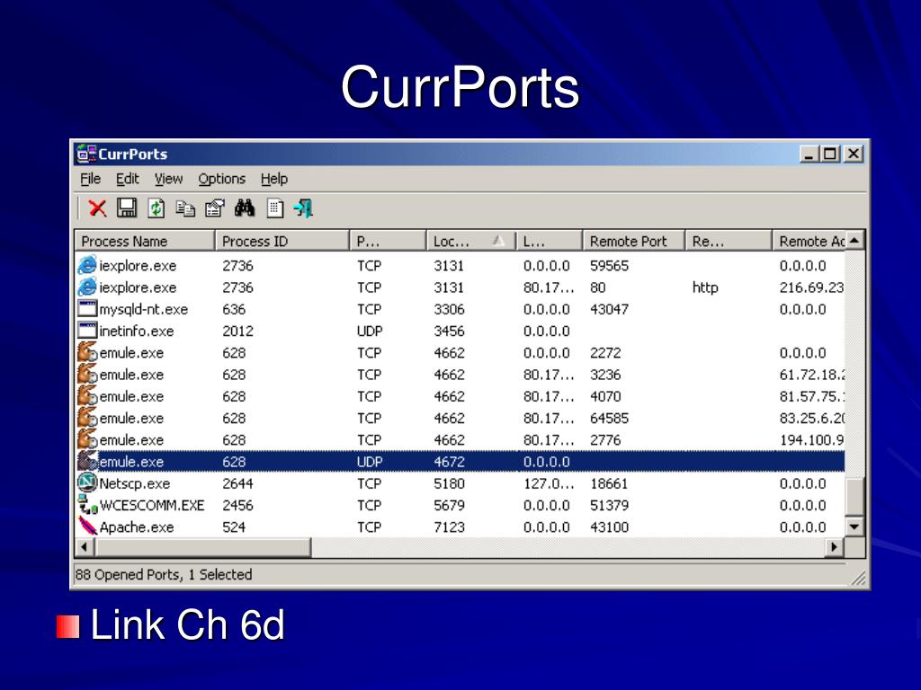Sort by Remote Port column header
This screenshot has height=690, width=921.
[634, 241]
